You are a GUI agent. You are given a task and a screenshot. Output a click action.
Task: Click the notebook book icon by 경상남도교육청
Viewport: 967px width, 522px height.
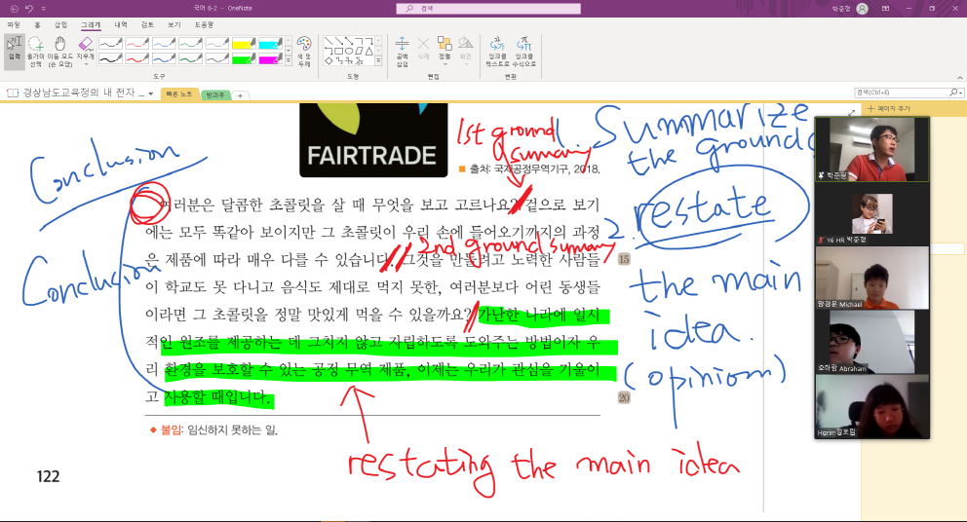coord(13,93)
